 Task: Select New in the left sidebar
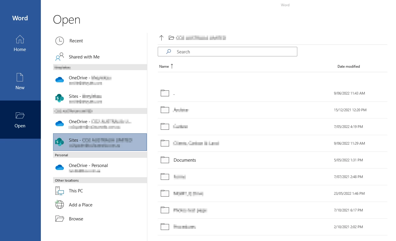click(20, 81)
